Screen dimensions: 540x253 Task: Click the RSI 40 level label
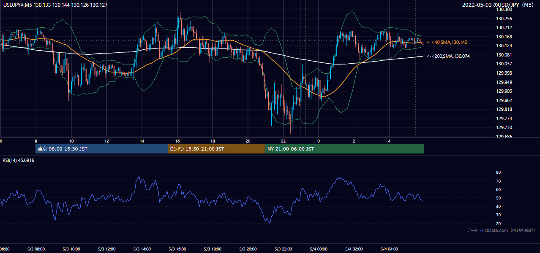tap(499, 206)
